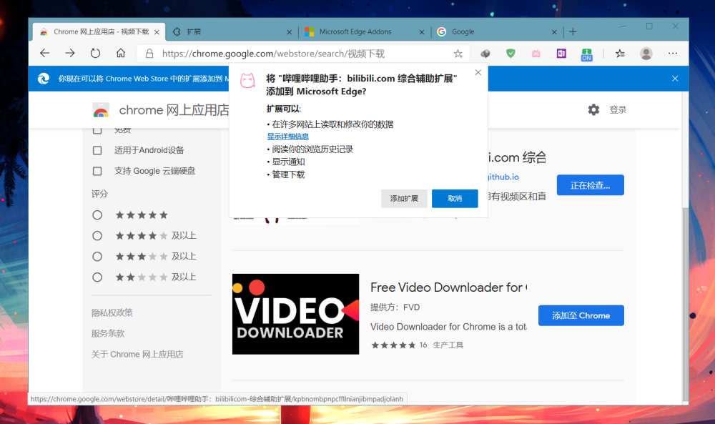Screen dimensions: 715x424
Task: Select the two stars 及以上 radio button
Action: (97, 277)
